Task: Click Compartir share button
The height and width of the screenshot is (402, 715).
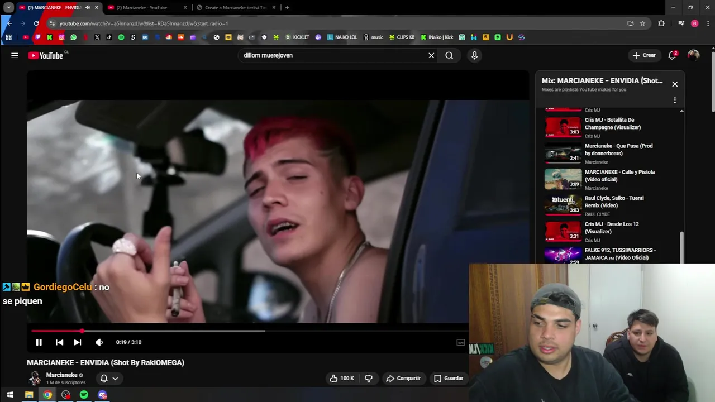Action: point(403,378)
